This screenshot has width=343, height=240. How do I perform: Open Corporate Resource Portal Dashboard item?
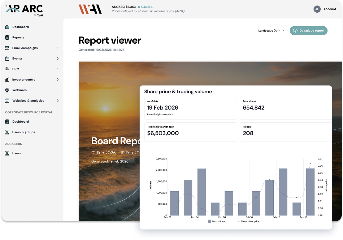20,122
